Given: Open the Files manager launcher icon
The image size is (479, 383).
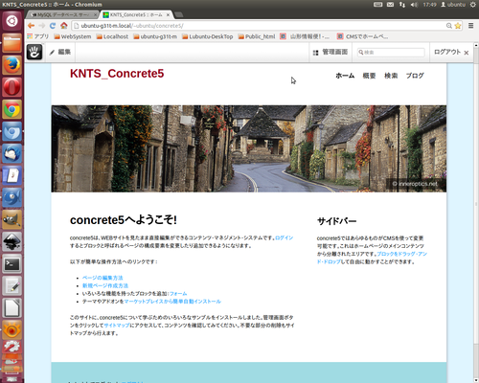Looking at the screenshot, I should pyautogui.click(x=12, y=43).
